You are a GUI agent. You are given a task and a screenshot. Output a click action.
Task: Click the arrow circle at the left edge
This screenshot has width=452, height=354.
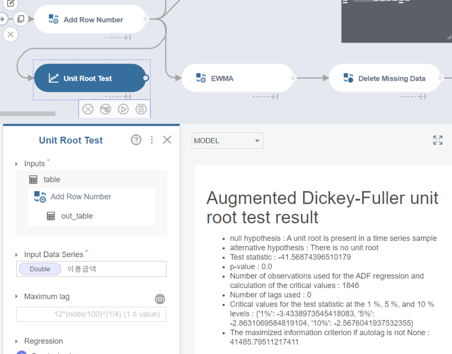point(2,19)
